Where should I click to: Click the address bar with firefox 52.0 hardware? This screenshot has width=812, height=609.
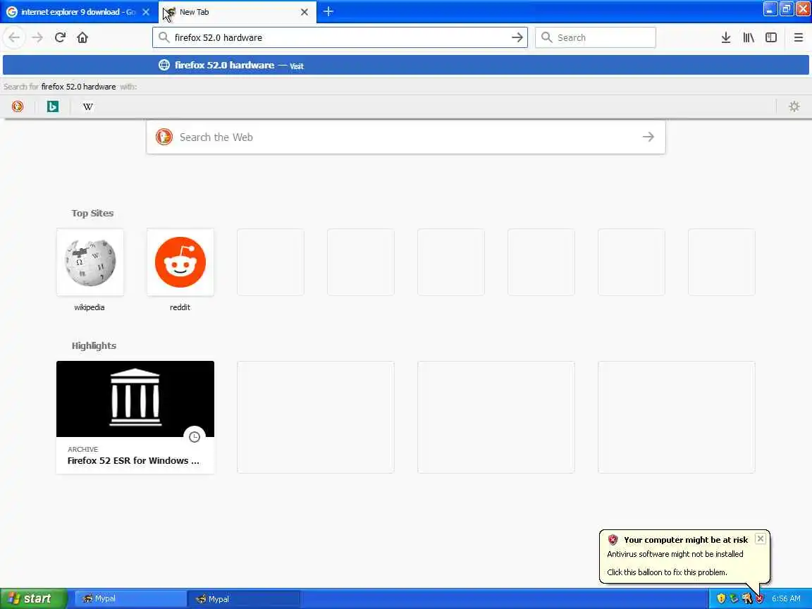point(340,37)
